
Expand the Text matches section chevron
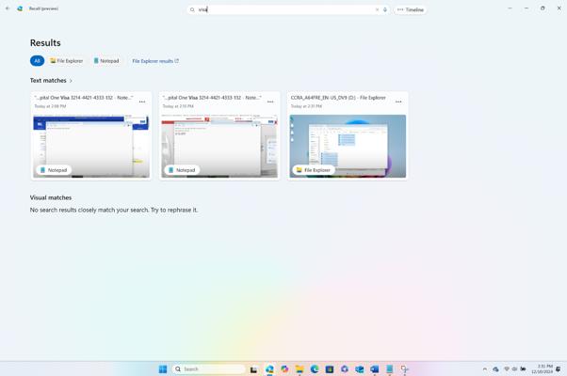(x=71, y=81)
